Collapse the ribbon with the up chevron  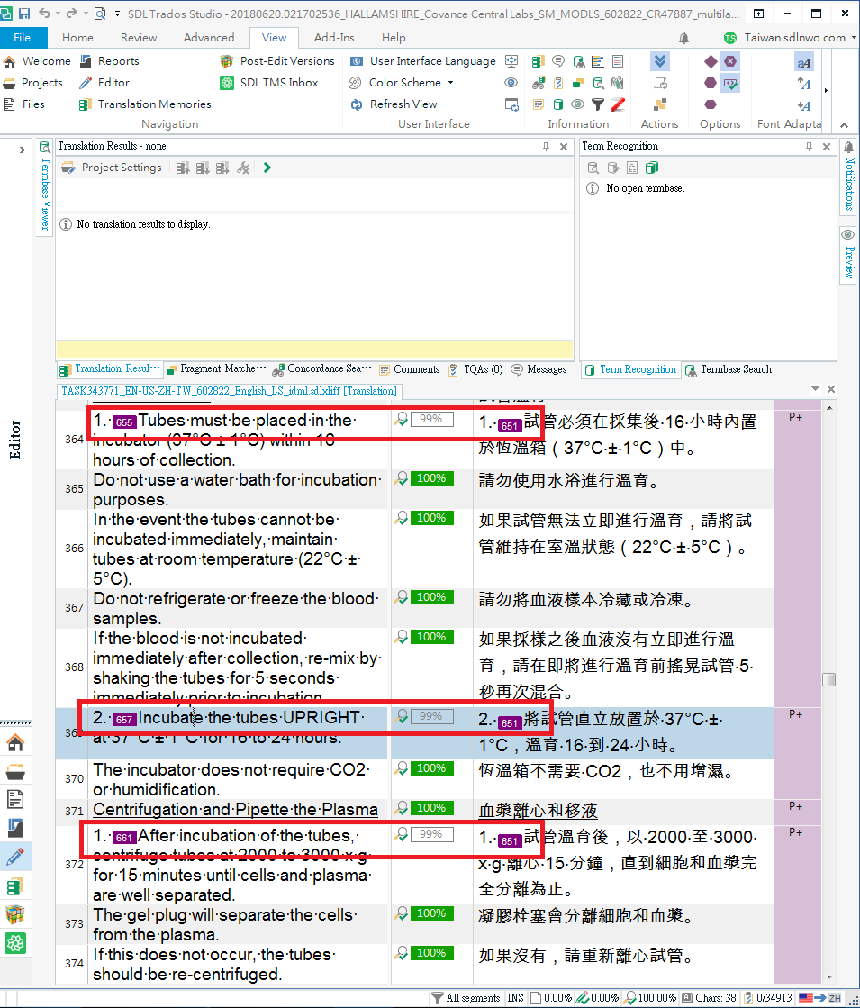click(845, 124)
